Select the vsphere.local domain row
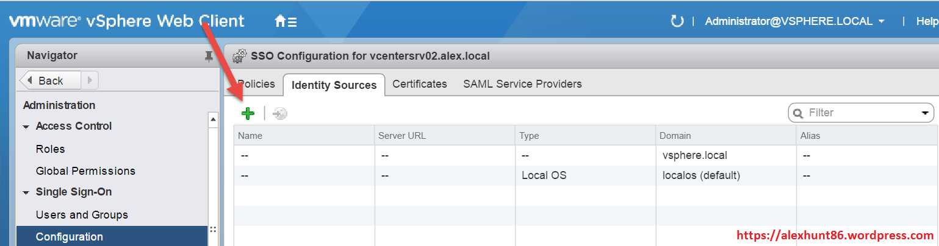 click(586, 155)
